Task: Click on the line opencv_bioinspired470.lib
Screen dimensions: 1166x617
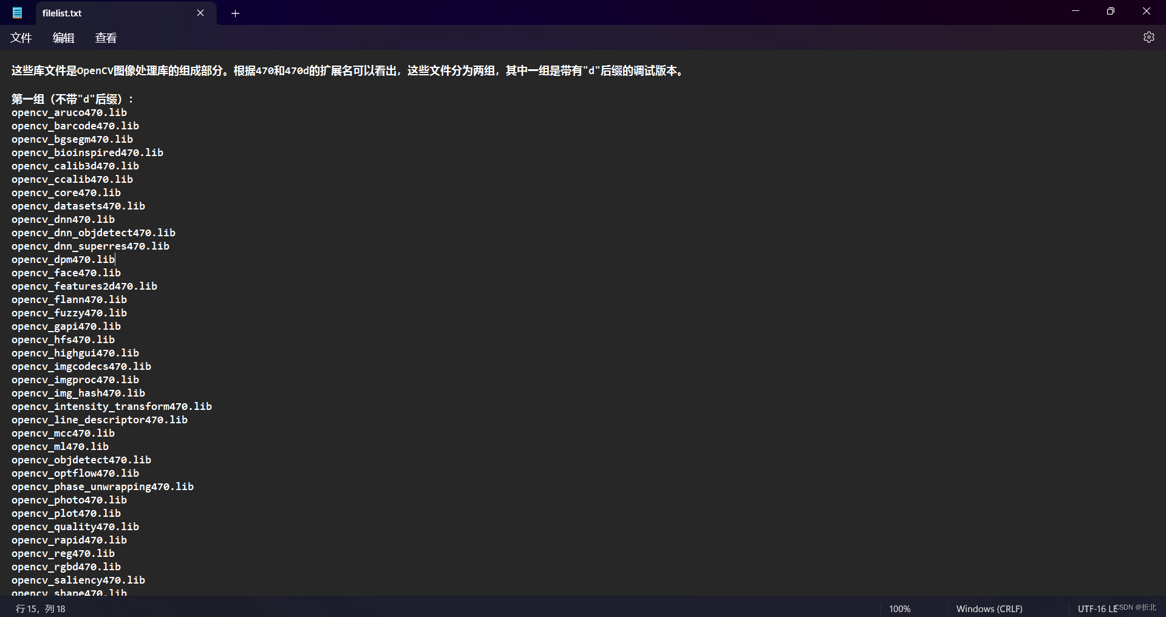Action: (x=87, y=152)
